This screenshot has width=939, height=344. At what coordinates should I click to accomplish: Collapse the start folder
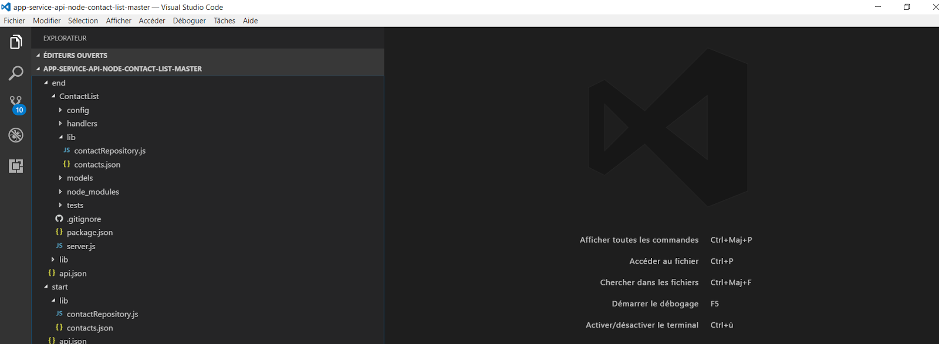click(x=46, y=287)
